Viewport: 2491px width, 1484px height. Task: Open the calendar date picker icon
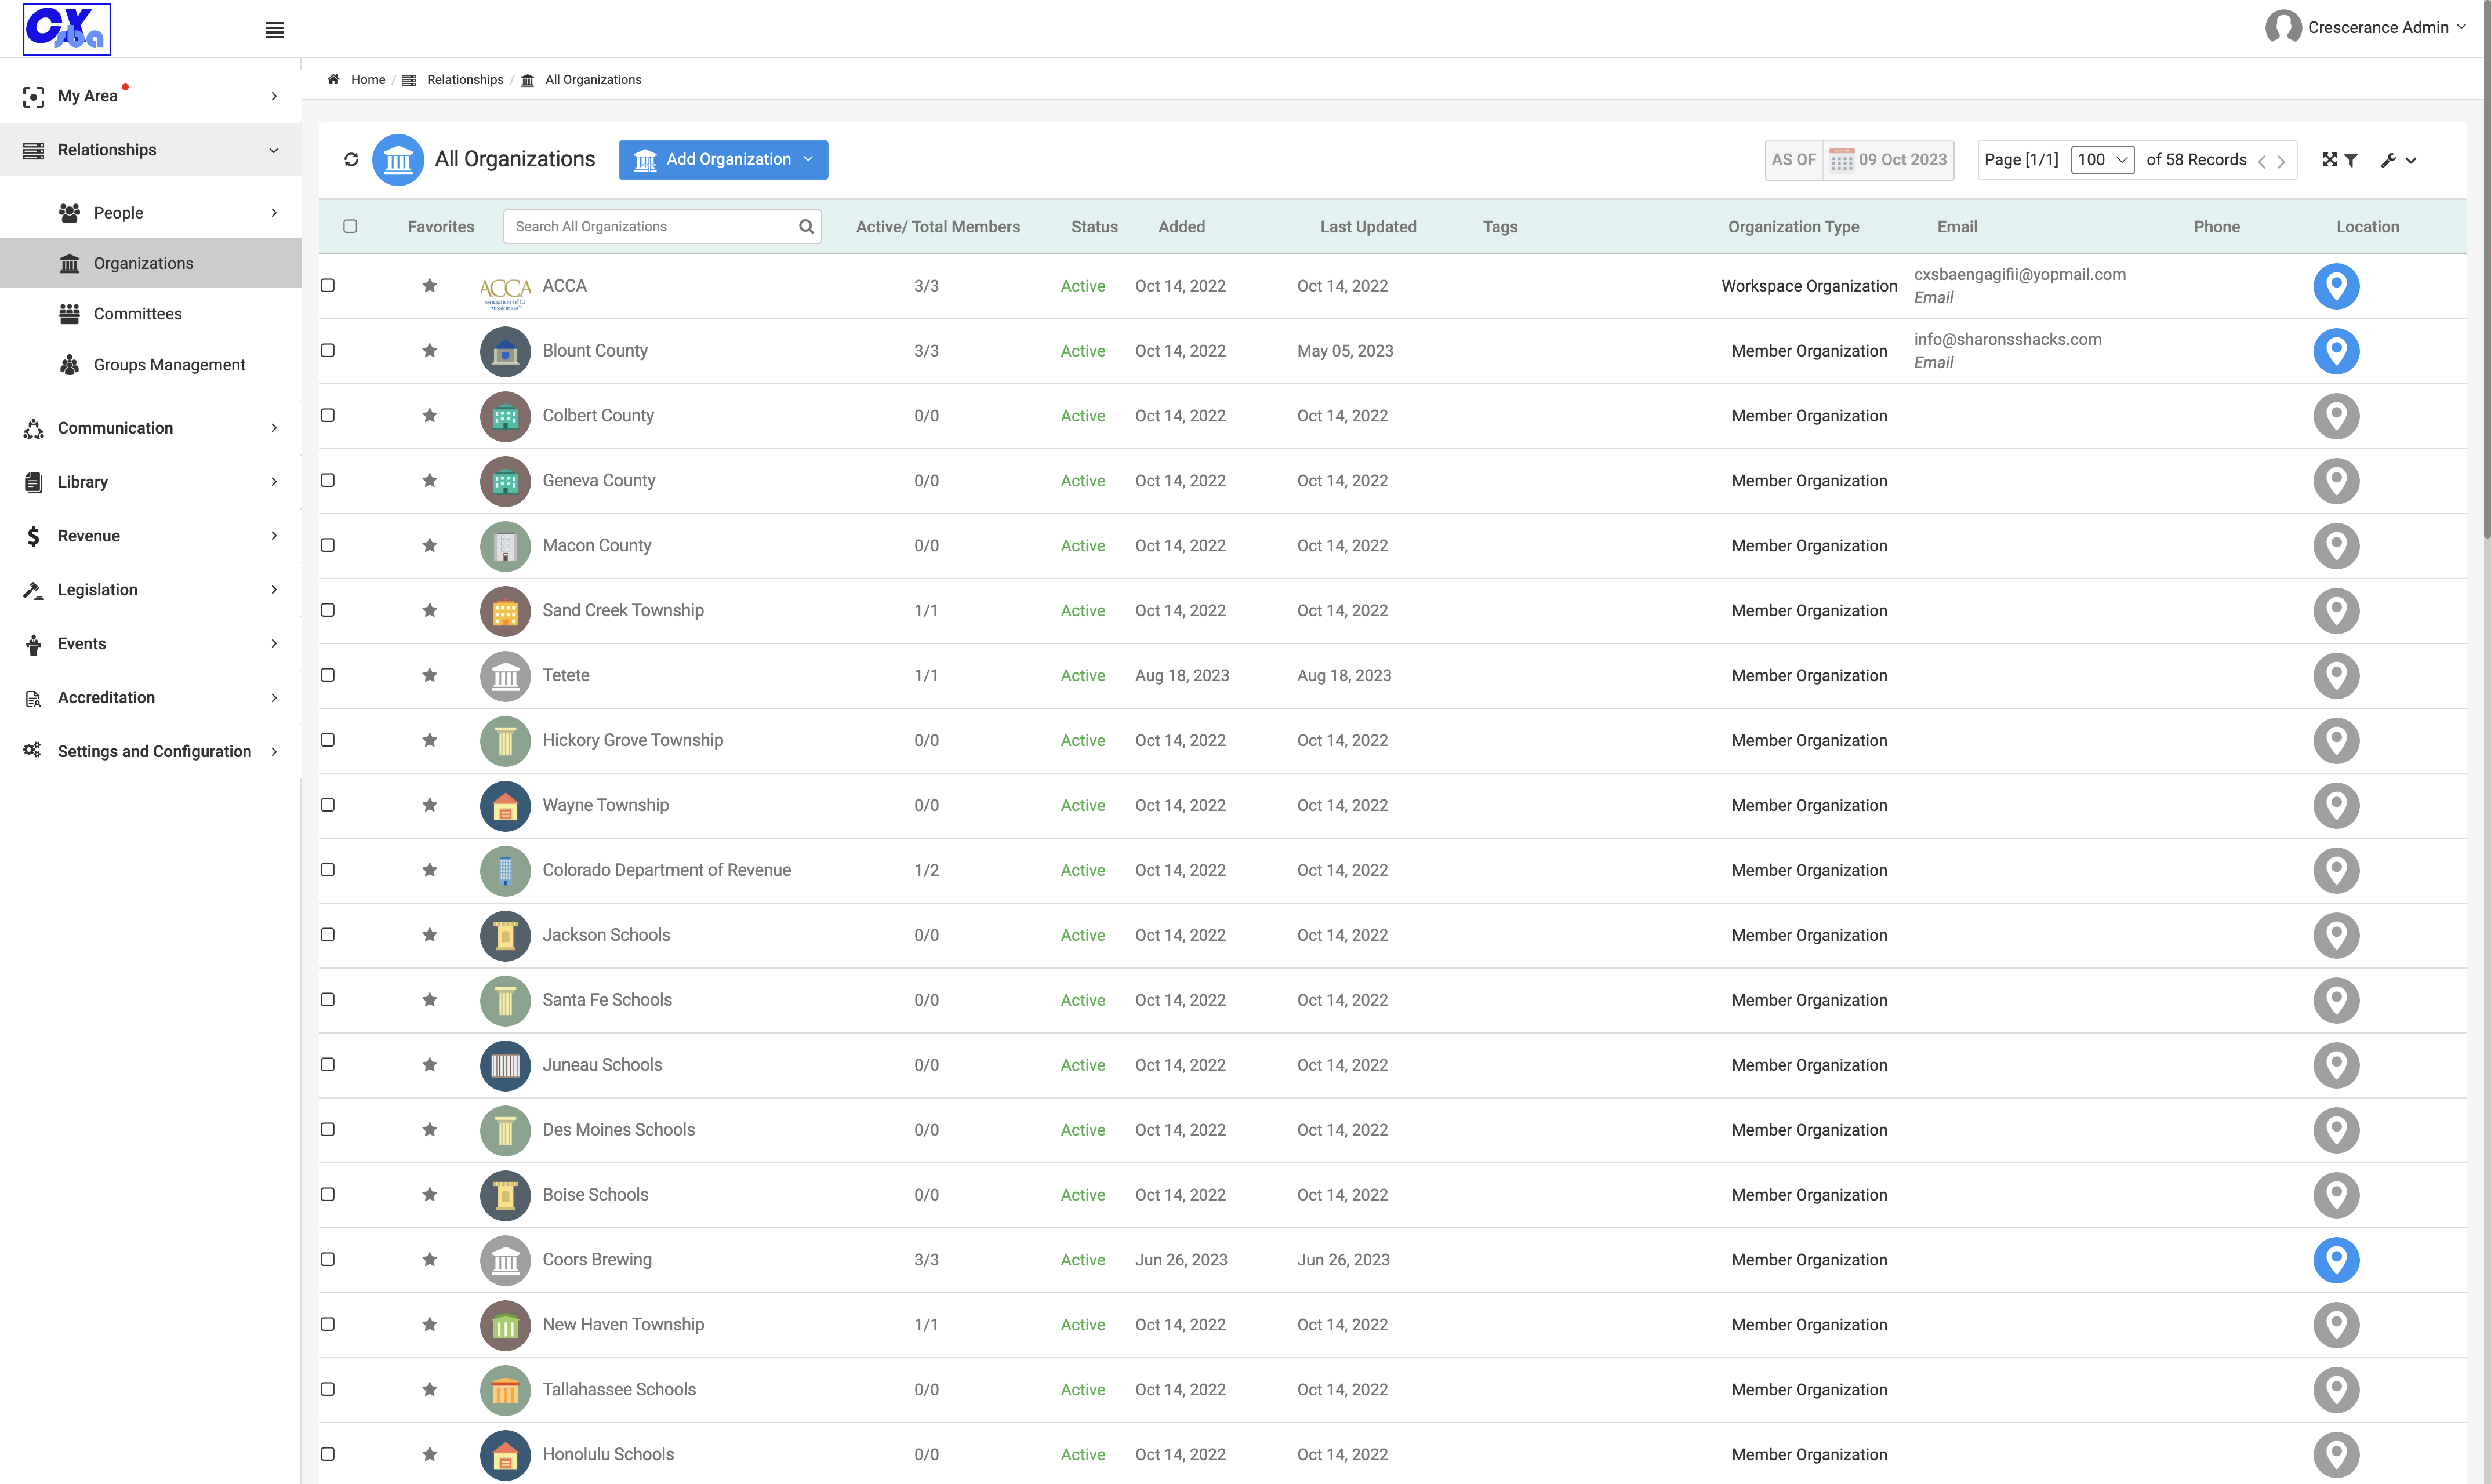coord(1841,160)
